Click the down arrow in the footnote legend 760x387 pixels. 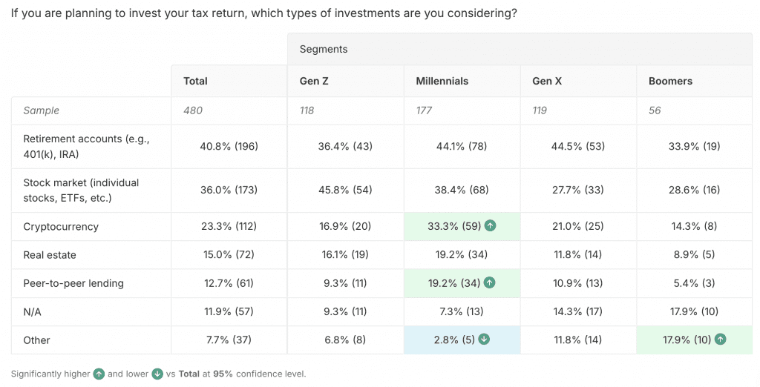click(157, 374)
